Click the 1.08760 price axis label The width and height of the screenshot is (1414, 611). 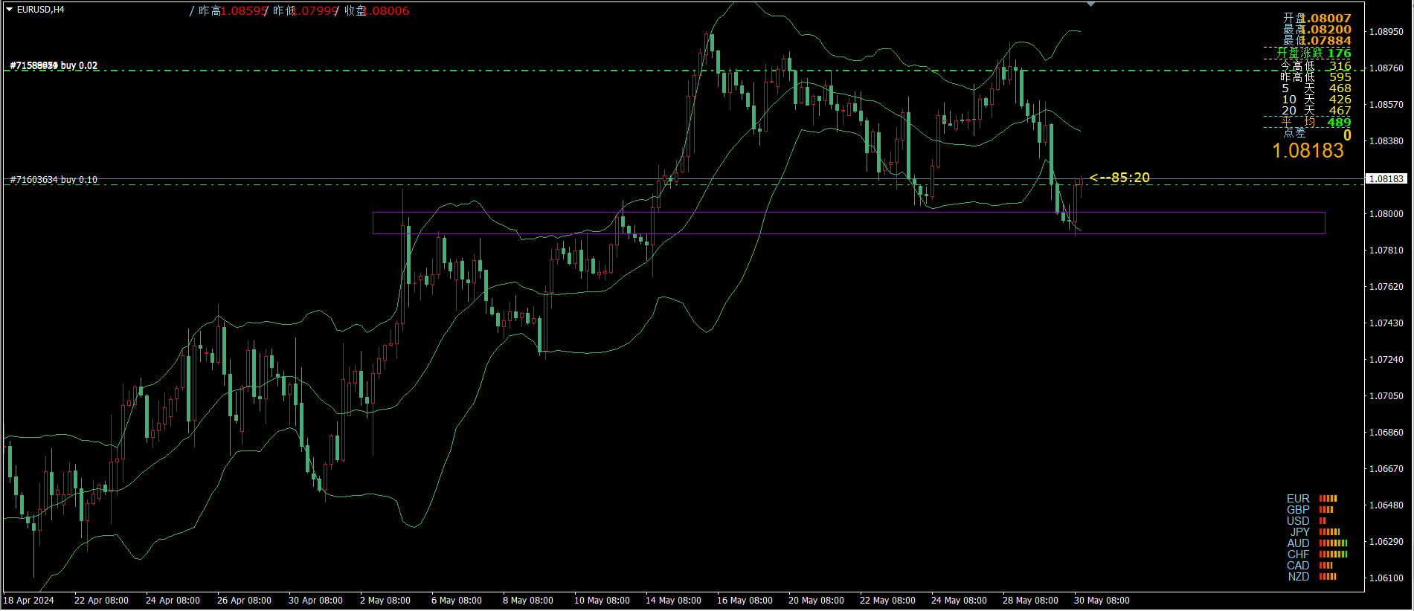(1386, 68)
